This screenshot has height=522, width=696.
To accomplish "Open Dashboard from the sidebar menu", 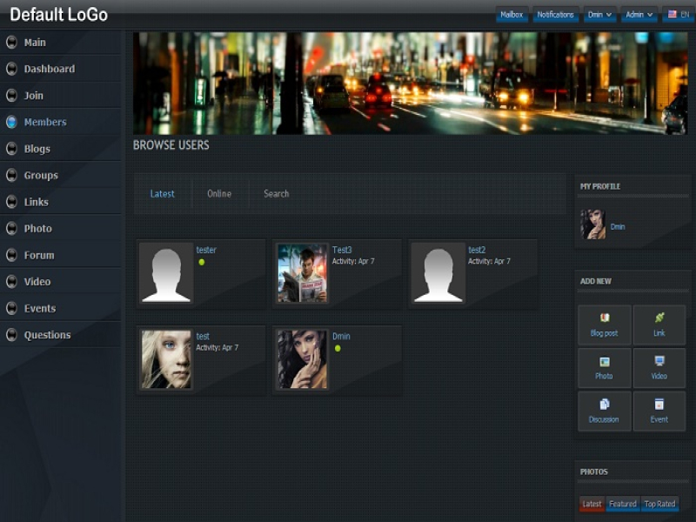I will coord(49,70).
